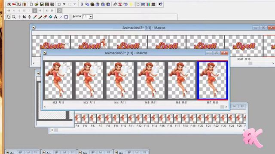Screen dimensions: 275x154
Task: Select the Dropper tool
Action: pyautogui.click(x=35, y=17)
